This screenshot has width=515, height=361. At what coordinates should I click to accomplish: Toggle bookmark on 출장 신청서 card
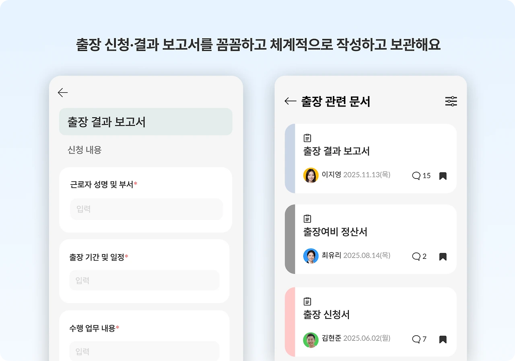pos(443,339)
